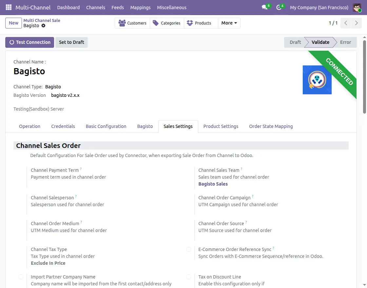This screenshot has width=367, height=288.
Task: Go to next record arrow
Action: tap(357, 23)
